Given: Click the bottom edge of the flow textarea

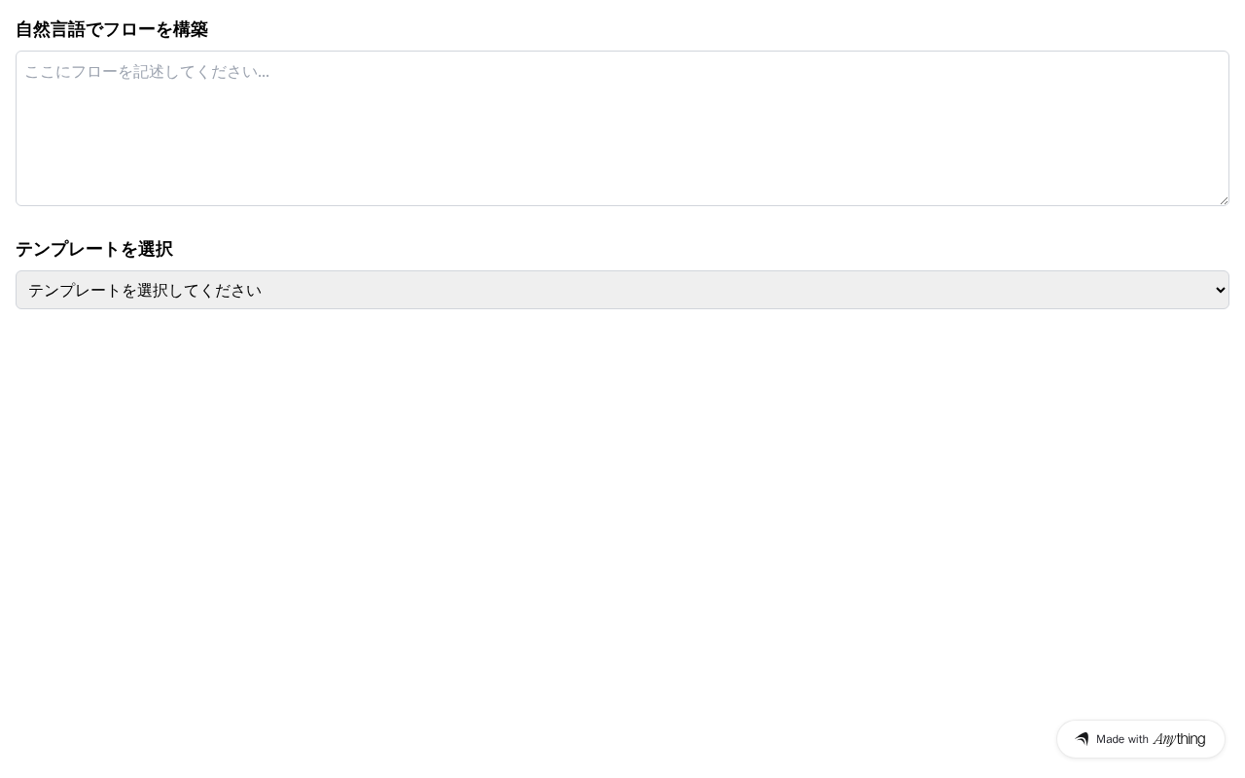Looking at the screenshot, I should click(622, 204).
